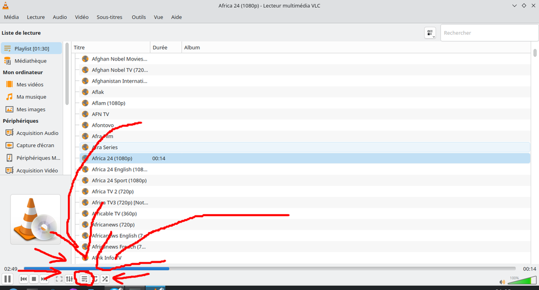Click the globe icon beside Afghan Nobel TV
Viewport: 539px width, 290px height.
(x=85, y=70)
